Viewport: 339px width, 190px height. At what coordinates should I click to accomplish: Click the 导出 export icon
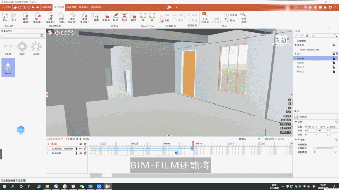click(14, 17)
